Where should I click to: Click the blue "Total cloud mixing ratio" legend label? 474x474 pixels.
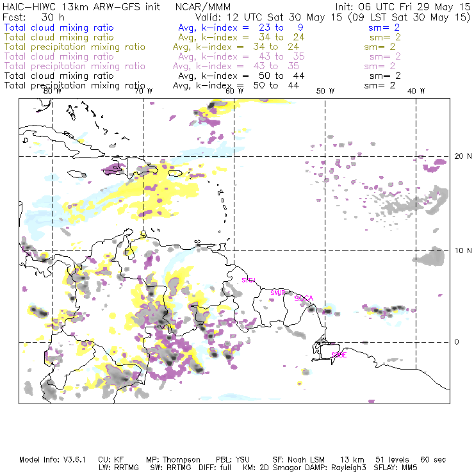click(x=59, y=28)
